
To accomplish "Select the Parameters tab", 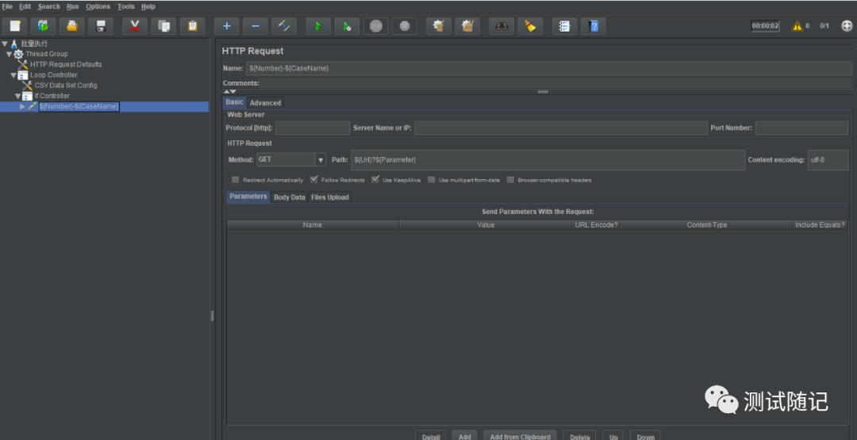I will tap(248, 197).
